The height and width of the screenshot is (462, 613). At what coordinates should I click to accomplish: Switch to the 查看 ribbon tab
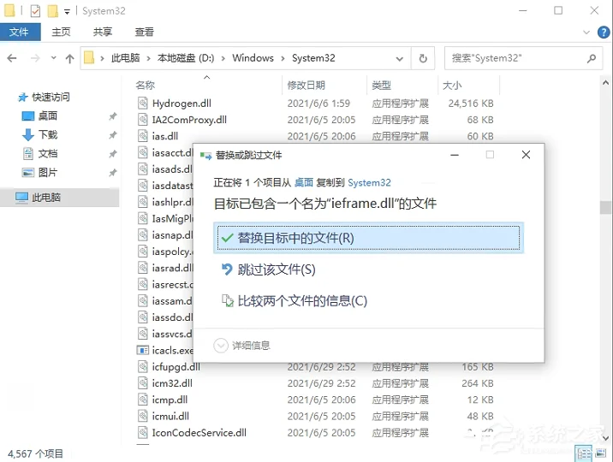[144, 32]
